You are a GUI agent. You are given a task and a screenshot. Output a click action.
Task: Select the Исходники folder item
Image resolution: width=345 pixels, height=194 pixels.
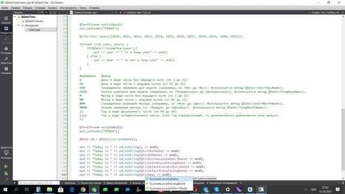(x=32, y=25)
